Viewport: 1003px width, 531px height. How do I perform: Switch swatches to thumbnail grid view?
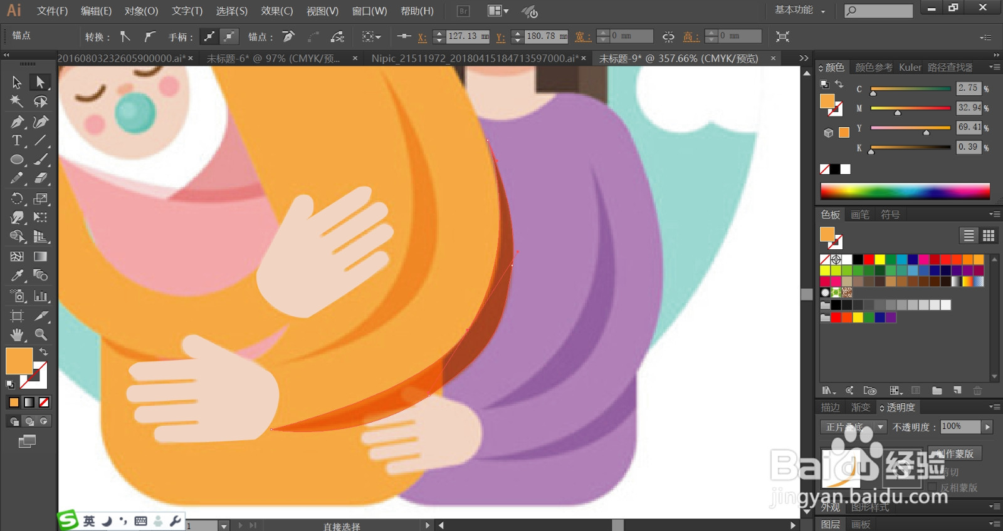point(989,235)
